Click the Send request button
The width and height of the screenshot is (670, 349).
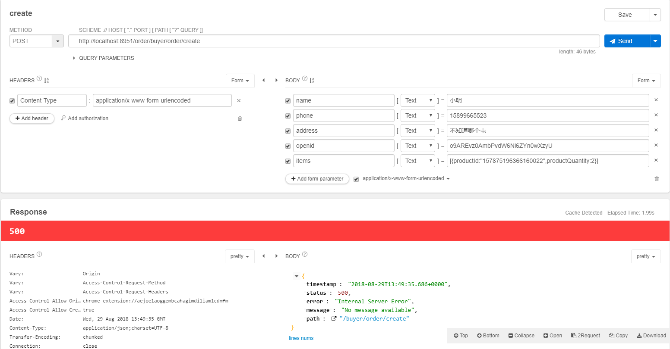click(627, 41)
